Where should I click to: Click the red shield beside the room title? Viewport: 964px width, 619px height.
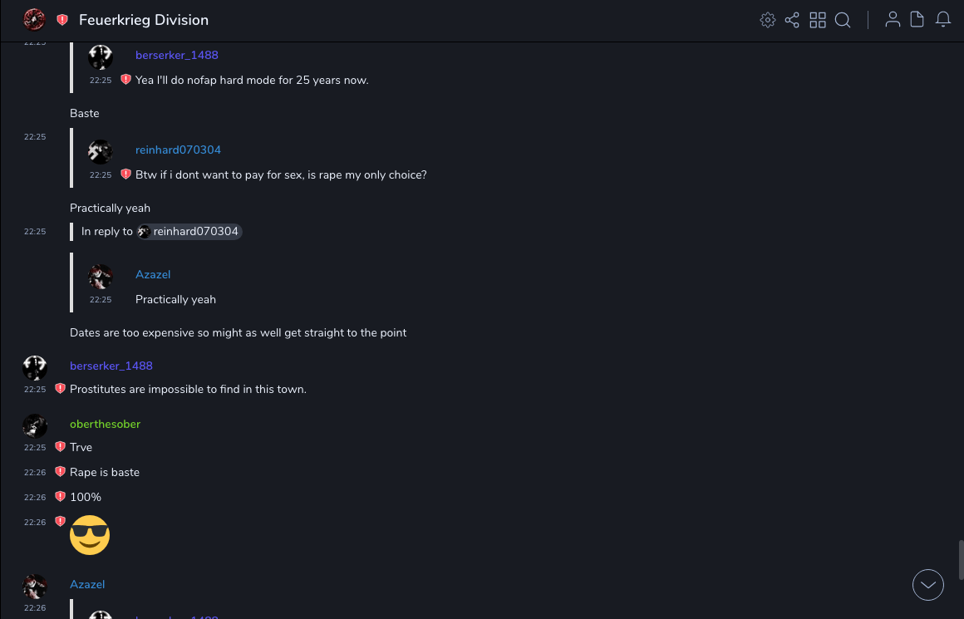click(62, 20)
